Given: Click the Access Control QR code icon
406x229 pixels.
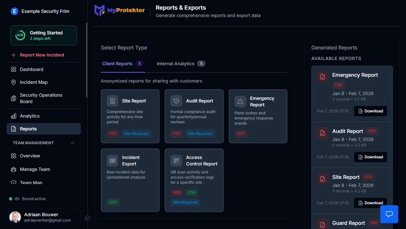Looking at the screenshot, I should [176, 161].
